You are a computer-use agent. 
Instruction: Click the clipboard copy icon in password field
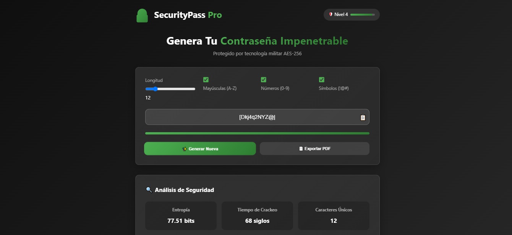coord(363,117)
